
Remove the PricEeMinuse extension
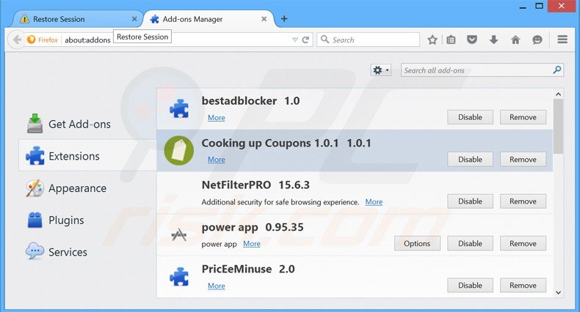523,286
